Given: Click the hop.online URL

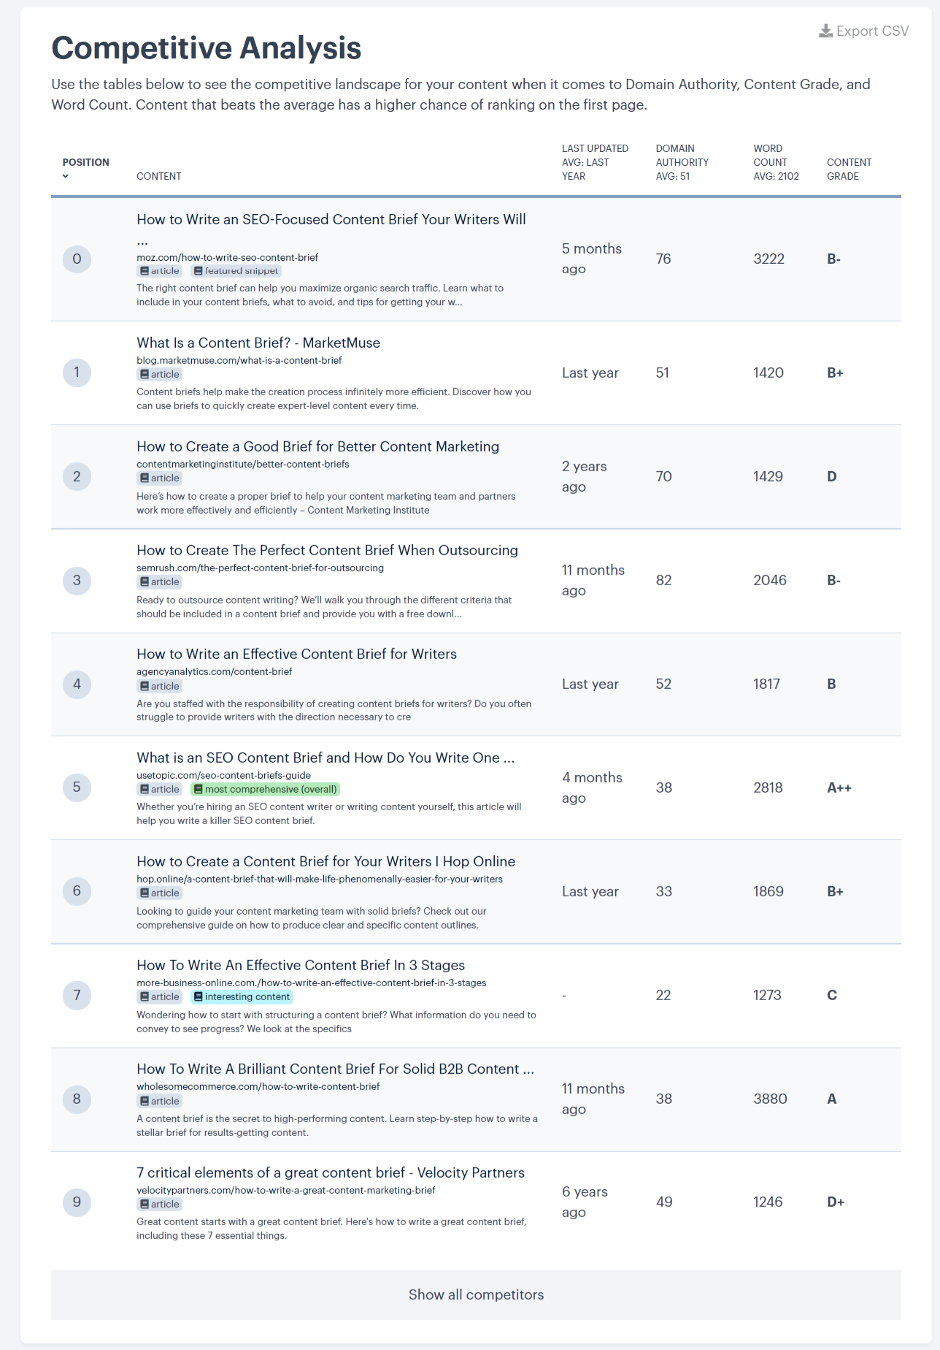Looking at the screenshot, I should click(x=319, y=879).
